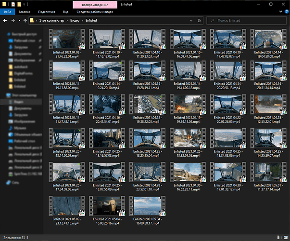Click New folder quick access toolbar icon
The image size is (290, 241).
19,4
